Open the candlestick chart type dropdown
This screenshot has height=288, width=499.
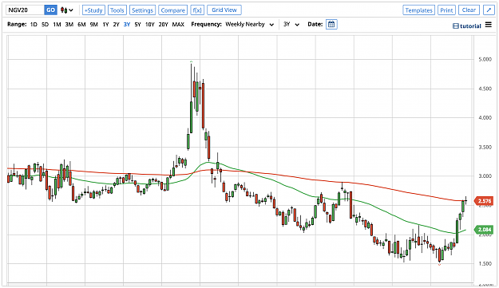[67, 10]
